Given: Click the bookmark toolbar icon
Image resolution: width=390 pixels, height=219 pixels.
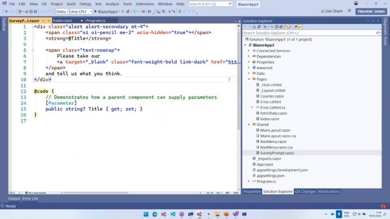Looking at the screenshot, I should (180, 12).
